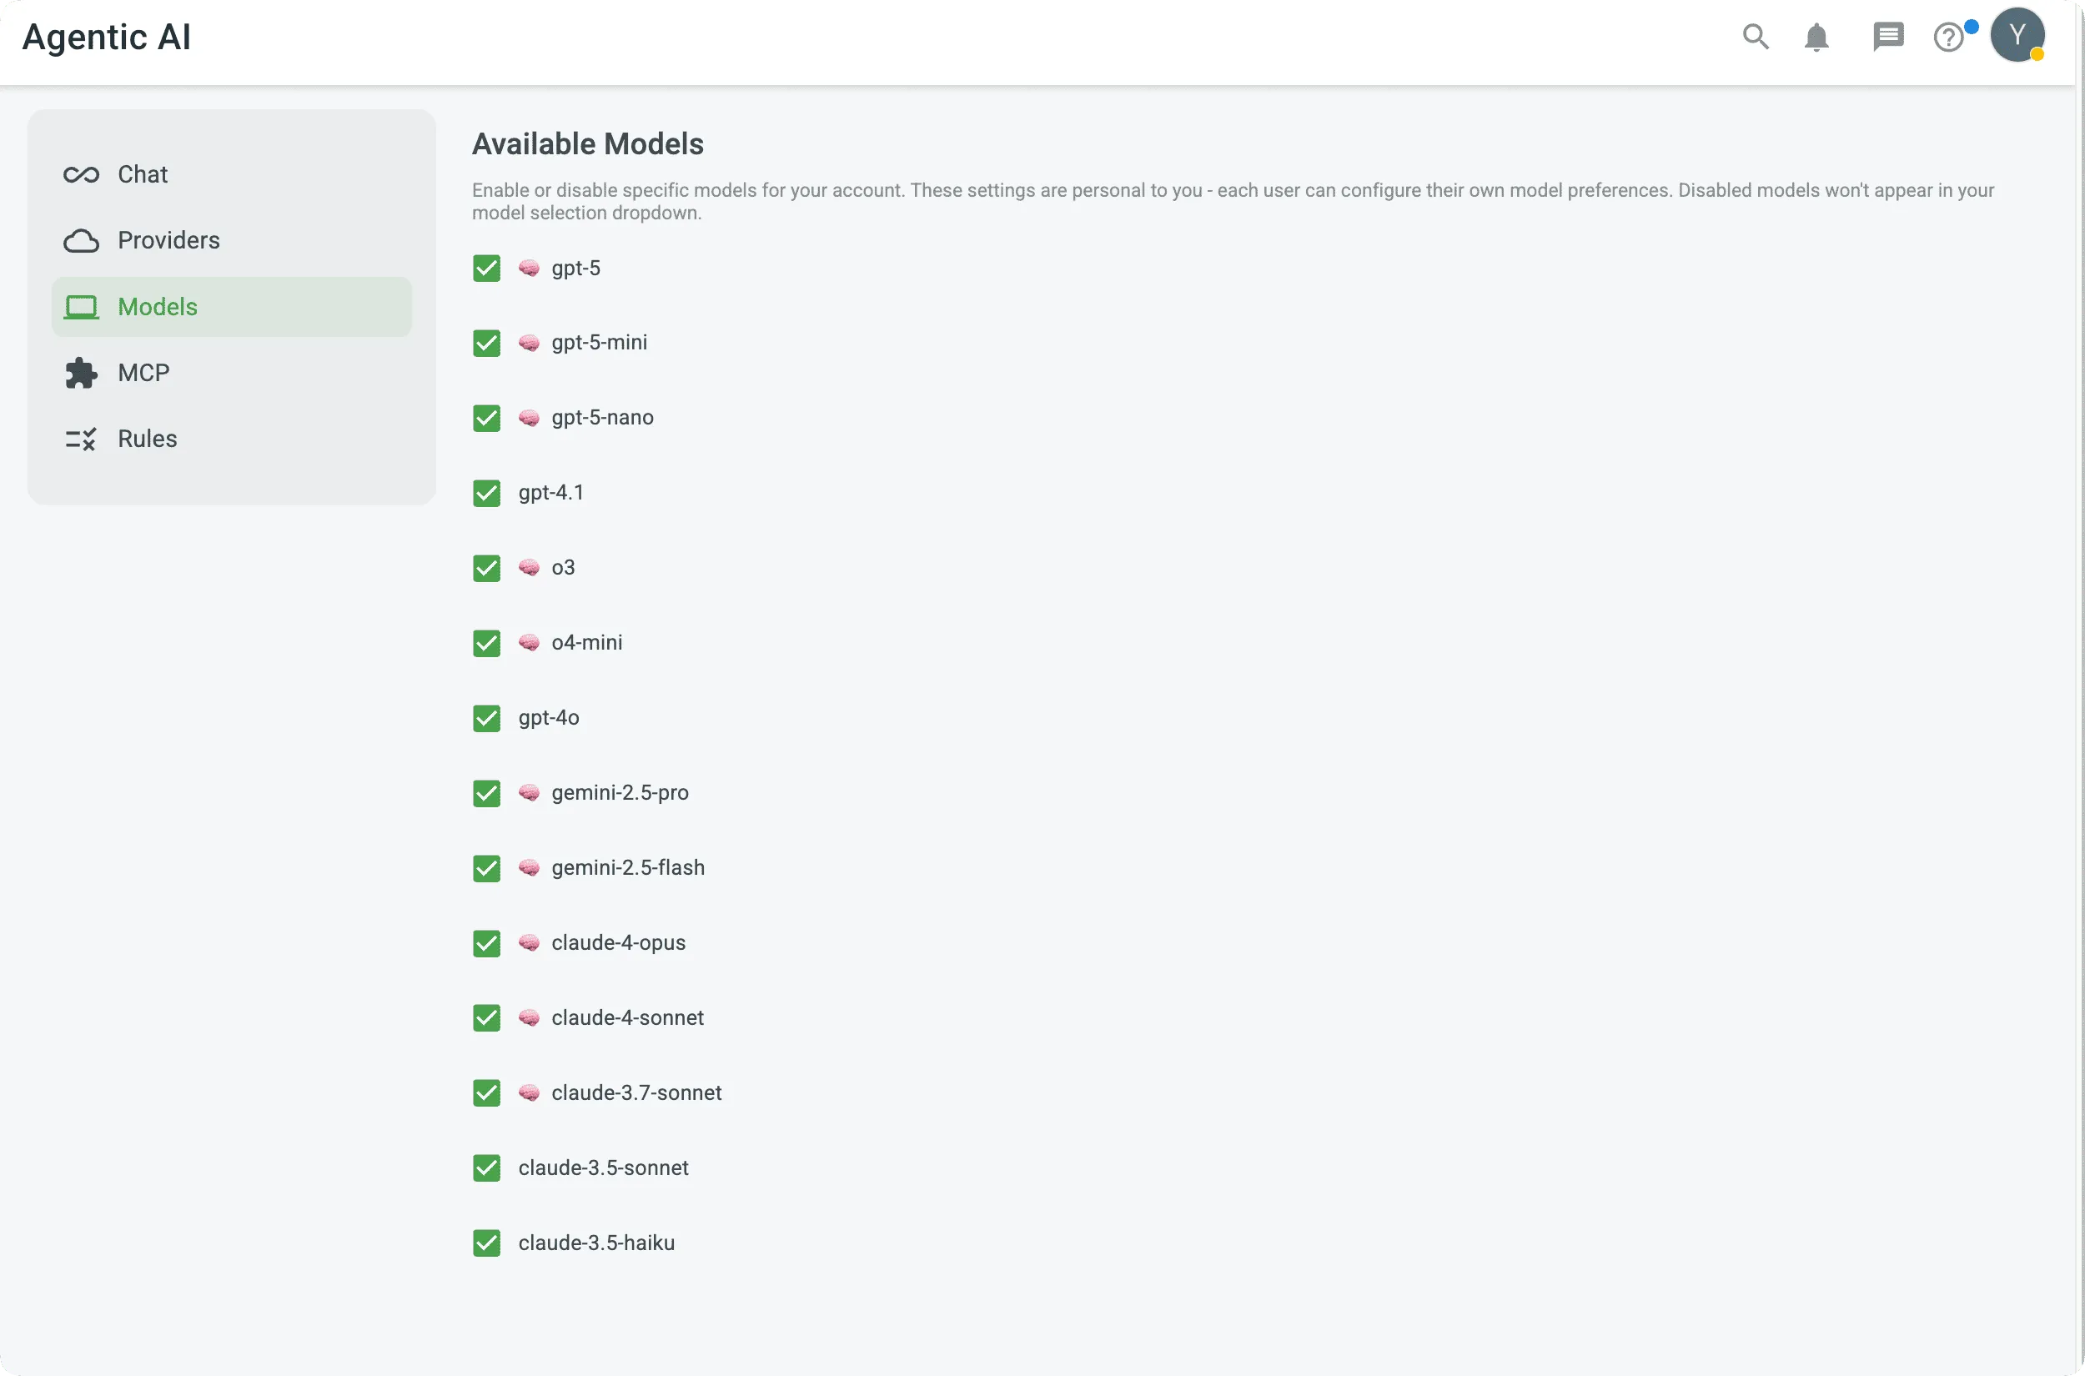The image size is (2085, 1376).
Task: Click the brain icon beside gpt-5
Action: point(528,268)
